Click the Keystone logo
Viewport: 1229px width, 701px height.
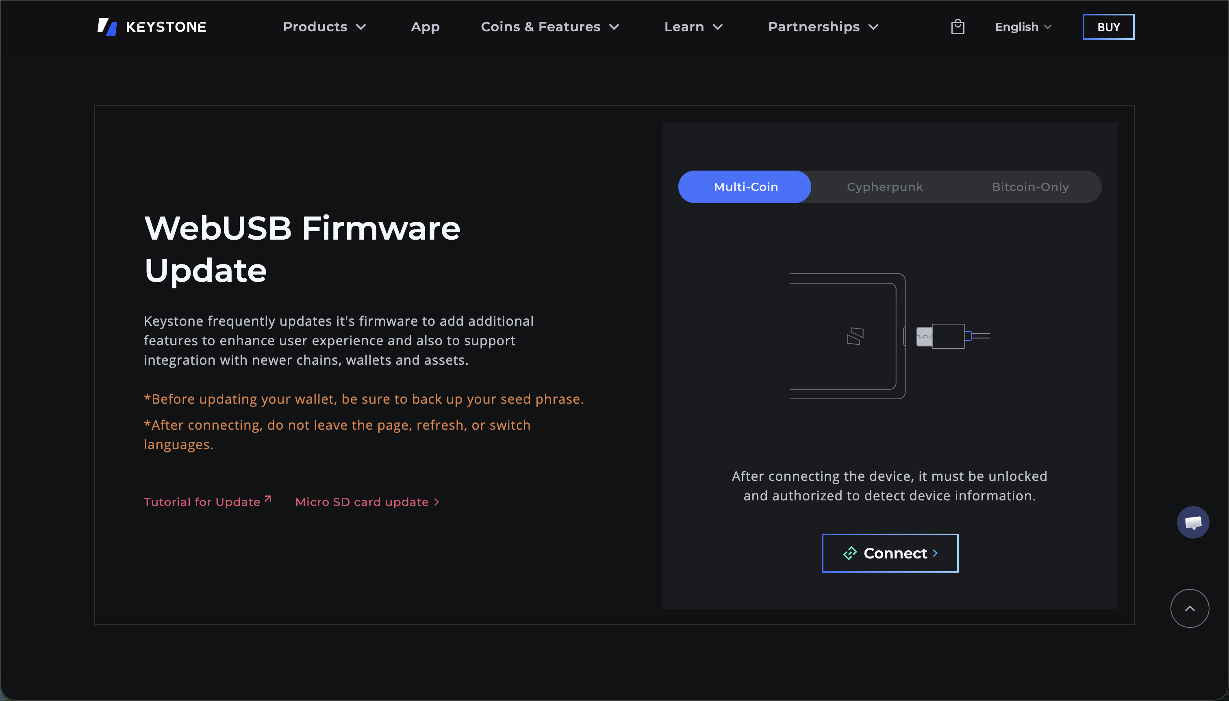click(152, 26)
